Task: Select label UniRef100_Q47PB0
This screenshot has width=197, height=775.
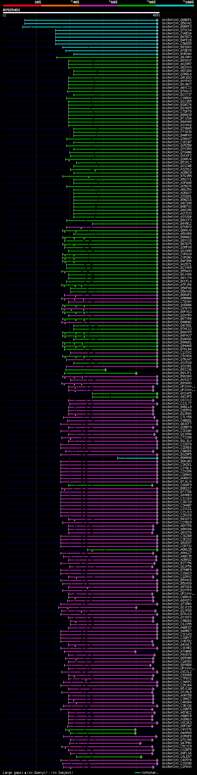Action: pyautogui.click(x=177, y=743)
